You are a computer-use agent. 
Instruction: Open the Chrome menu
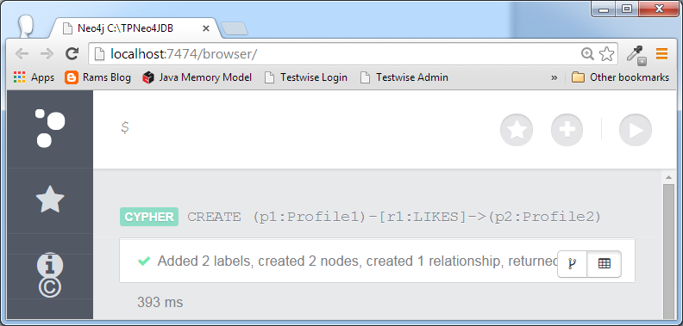click(x=661, y=54)
